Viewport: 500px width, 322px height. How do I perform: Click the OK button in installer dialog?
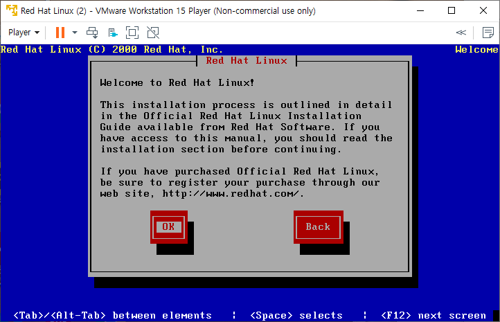click(x=169, y=227)
